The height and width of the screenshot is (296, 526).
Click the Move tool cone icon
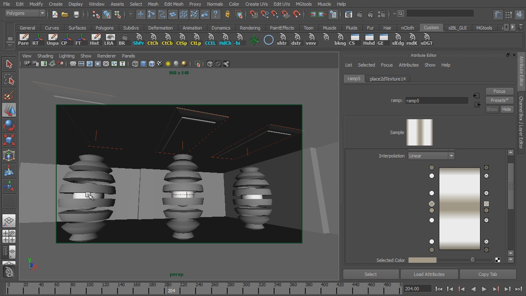click(x=9, y=110)
